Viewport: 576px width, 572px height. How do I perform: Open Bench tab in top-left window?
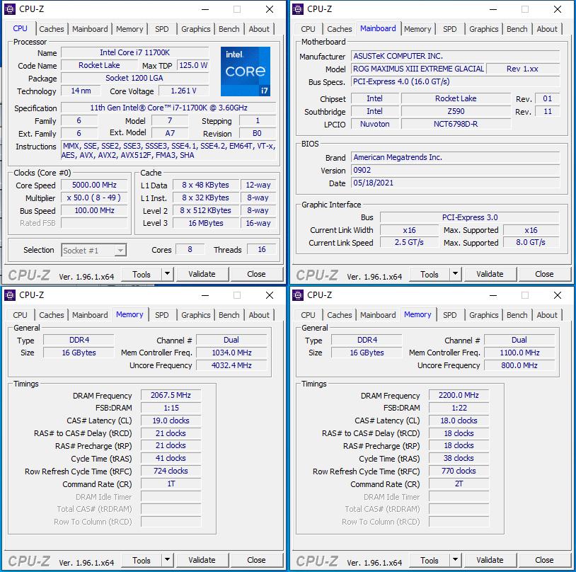[229, 29]
